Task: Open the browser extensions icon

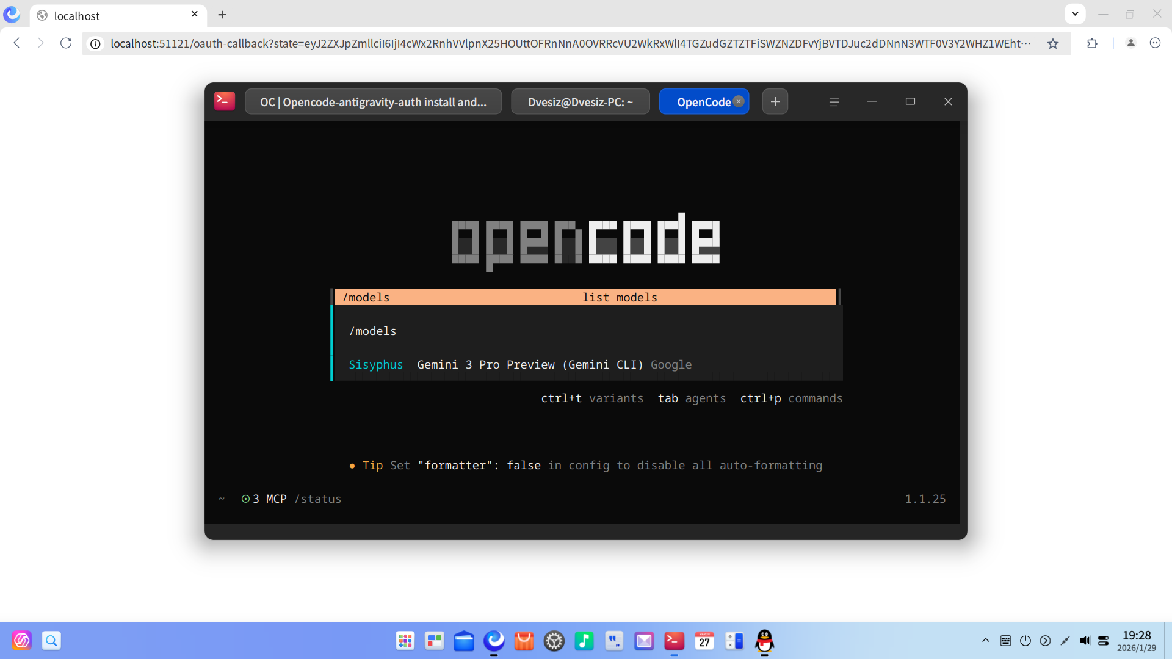Action: tap(1092, 43)
